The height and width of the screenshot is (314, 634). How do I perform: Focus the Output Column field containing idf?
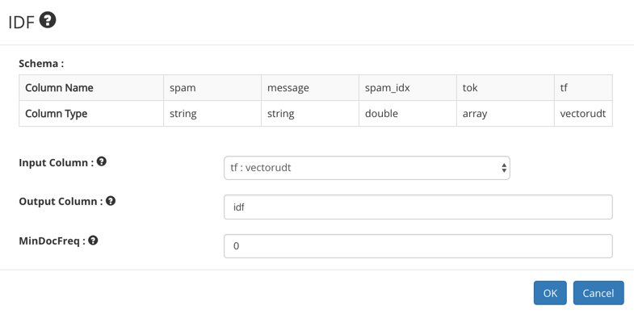[x=418, y=207]
